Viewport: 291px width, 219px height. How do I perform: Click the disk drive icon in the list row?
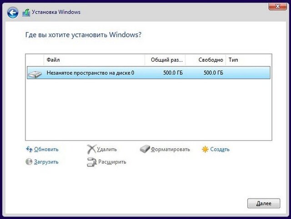coord(35,73)
